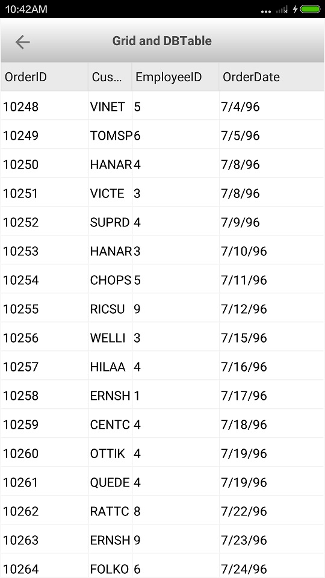Viewport: 325px width, 578px height.
Task: Tap the VINET customer cell
Action: pyautogui.click(x=110, y=107)
